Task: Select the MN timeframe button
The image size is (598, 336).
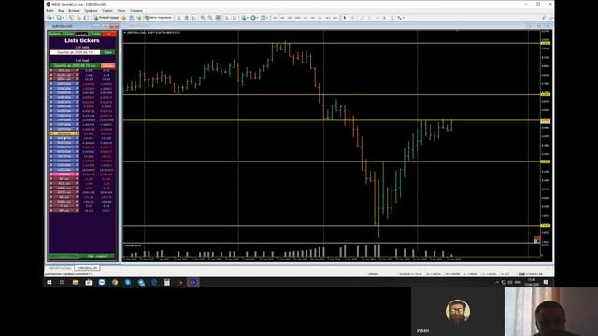Action: [335, 18]
